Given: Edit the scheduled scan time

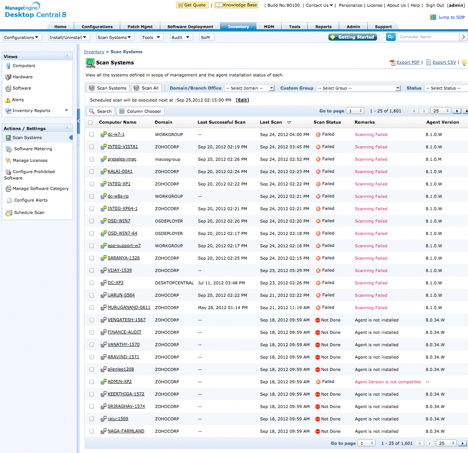Looking at the screenshot, I should click(x=242, y=100).
